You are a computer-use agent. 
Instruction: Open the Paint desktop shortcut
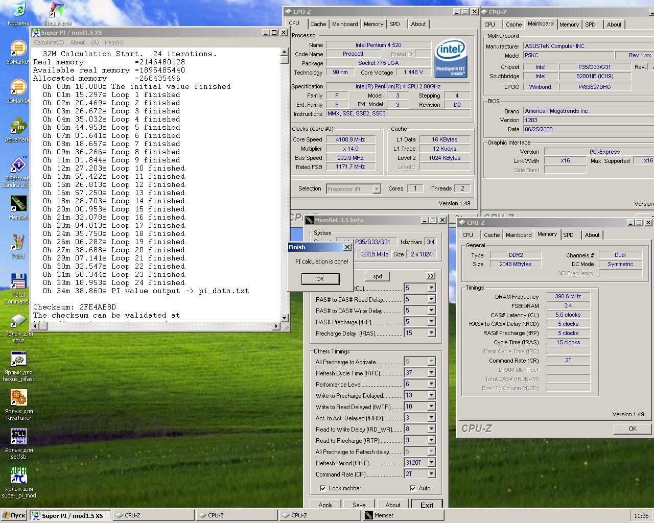click(x=18, y=243)
